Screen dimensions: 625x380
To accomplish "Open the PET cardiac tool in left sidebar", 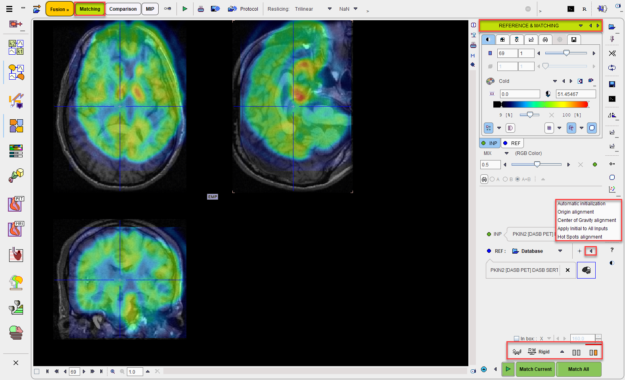I will tap(16, 204).
